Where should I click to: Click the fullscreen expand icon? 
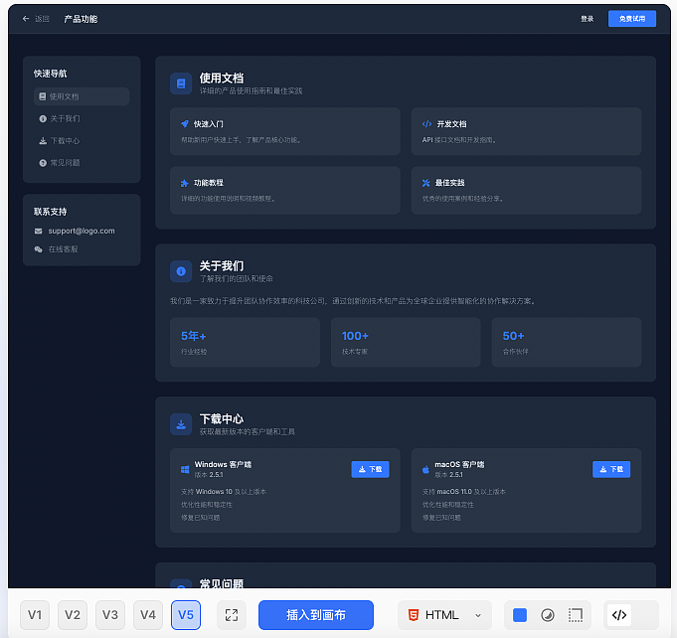pos(232,615)
